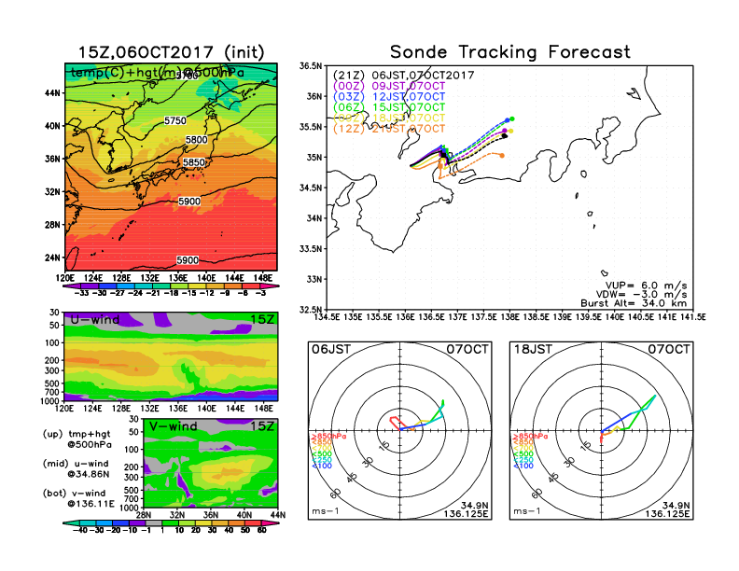Image resolution: width=739 pixels, height=571 pixels.
Task: Click "07OCT" in the 06JST hodograph
Action: tap(467, 349)
